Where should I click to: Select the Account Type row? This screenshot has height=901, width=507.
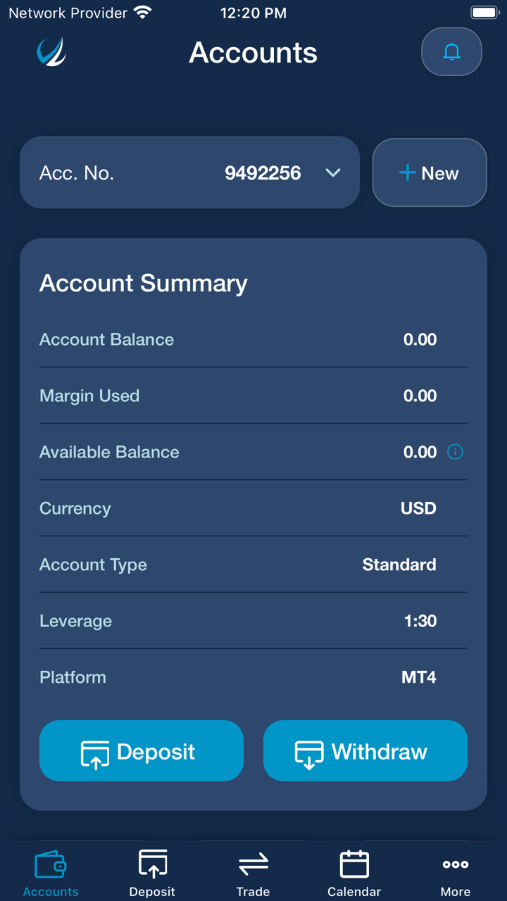pyautogui.click(x=253, y=565)
